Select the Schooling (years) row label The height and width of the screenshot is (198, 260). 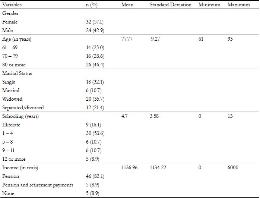click(x=20, y=116)
